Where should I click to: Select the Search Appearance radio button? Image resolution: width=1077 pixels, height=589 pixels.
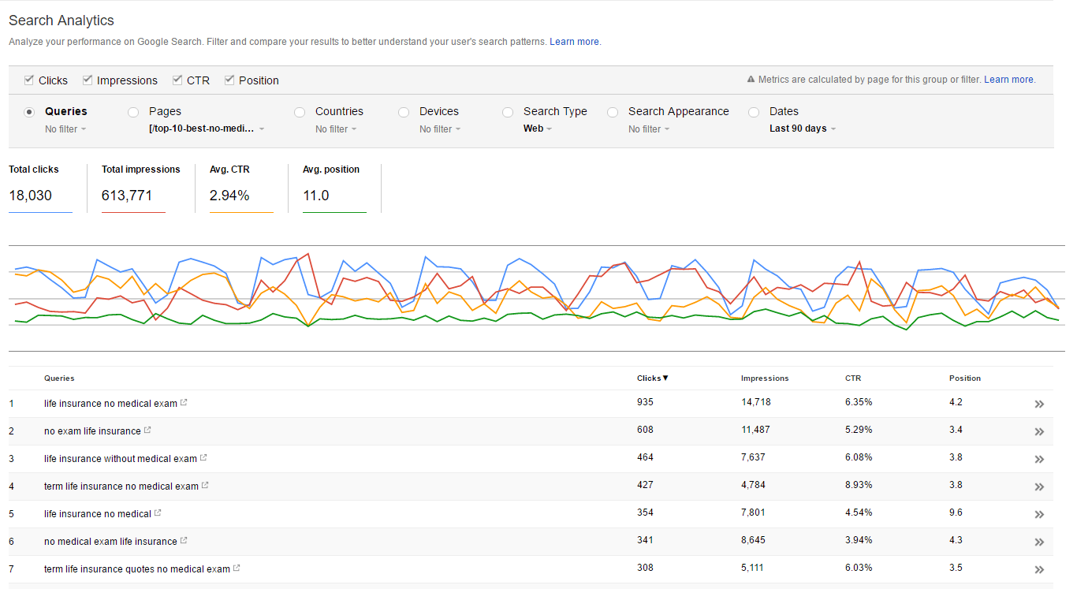[x=613, y=112]
